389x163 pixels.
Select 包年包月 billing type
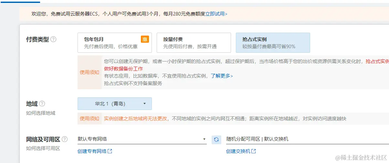point(115,43)
